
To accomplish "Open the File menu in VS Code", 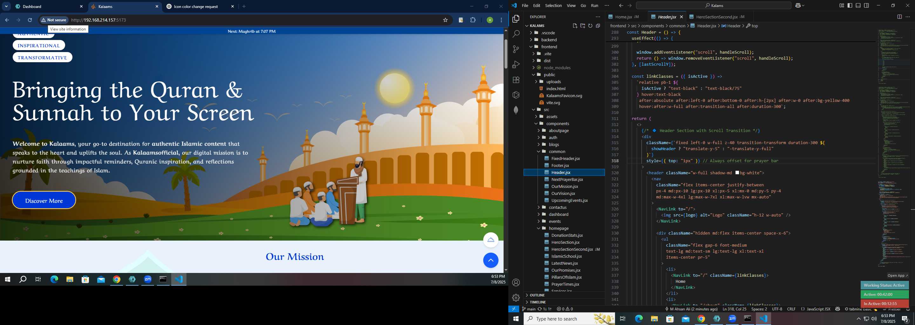I will (525, 6).
